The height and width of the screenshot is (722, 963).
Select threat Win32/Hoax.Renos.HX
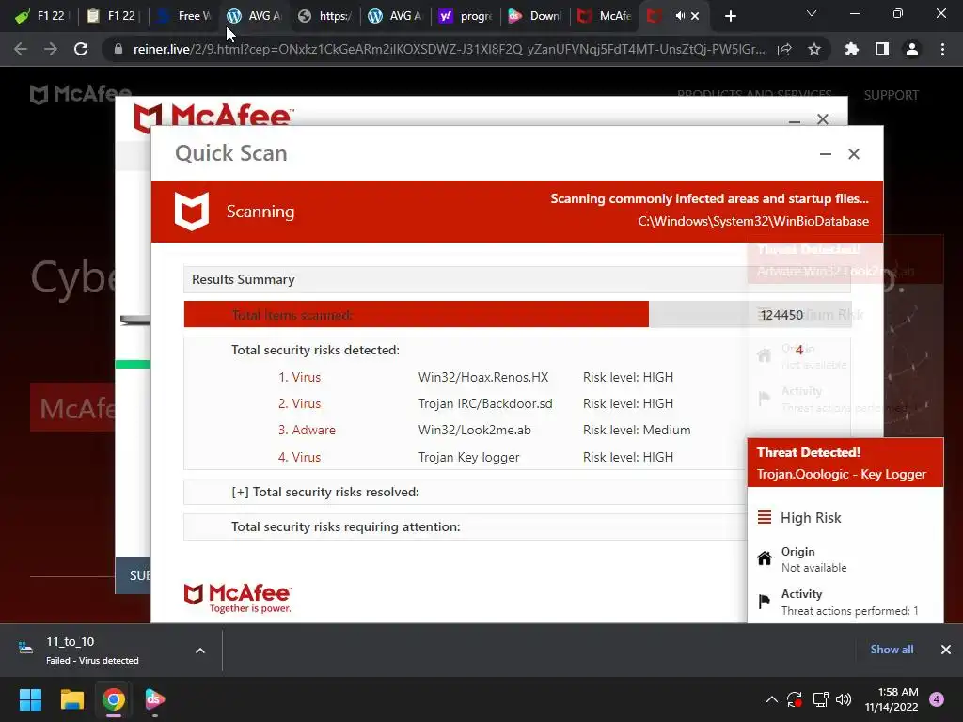[483, 377]
